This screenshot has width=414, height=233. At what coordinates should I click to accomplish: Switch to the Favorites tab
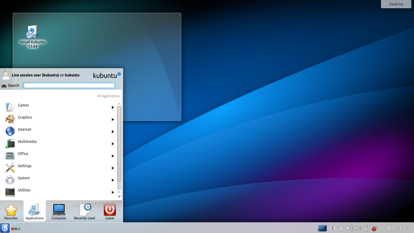[x=11, y=211]
